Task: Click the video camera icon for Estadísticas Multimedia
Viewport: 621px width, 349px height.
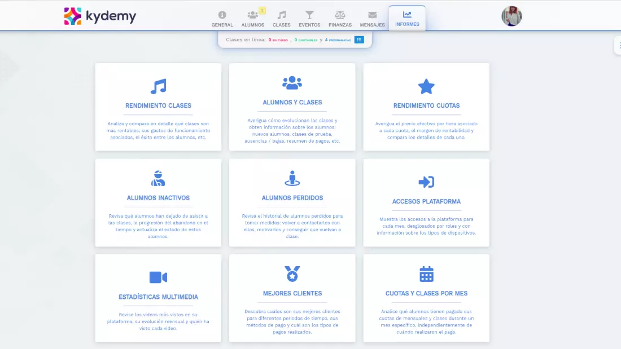Action: coord(158,277)
